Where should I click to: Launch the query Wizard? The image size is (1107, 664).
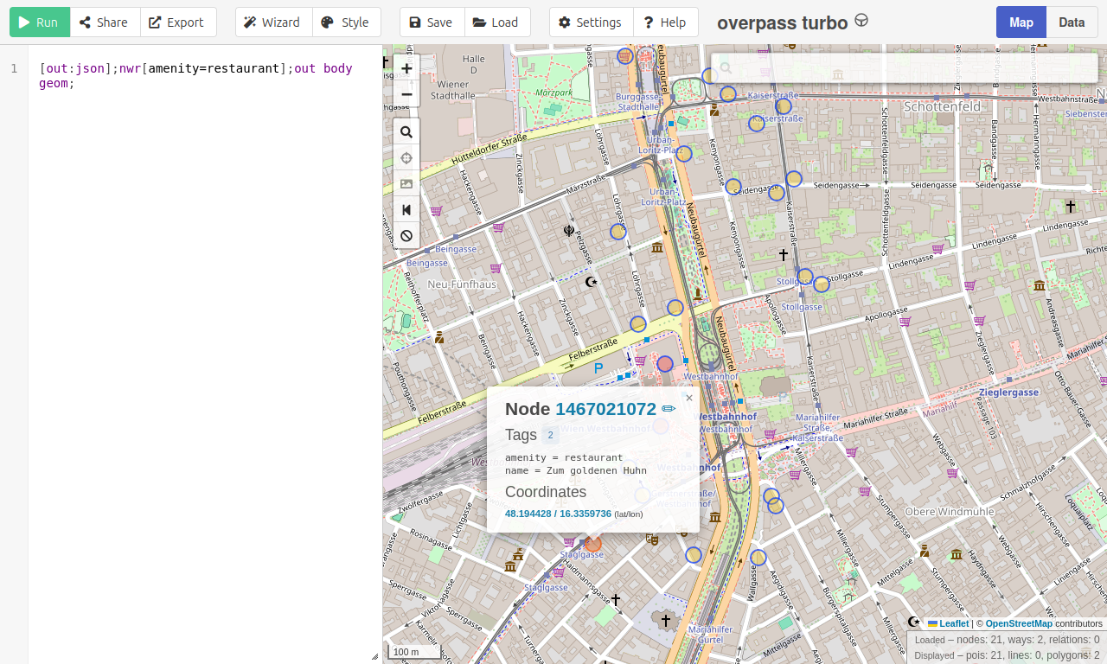pos(273,22)
